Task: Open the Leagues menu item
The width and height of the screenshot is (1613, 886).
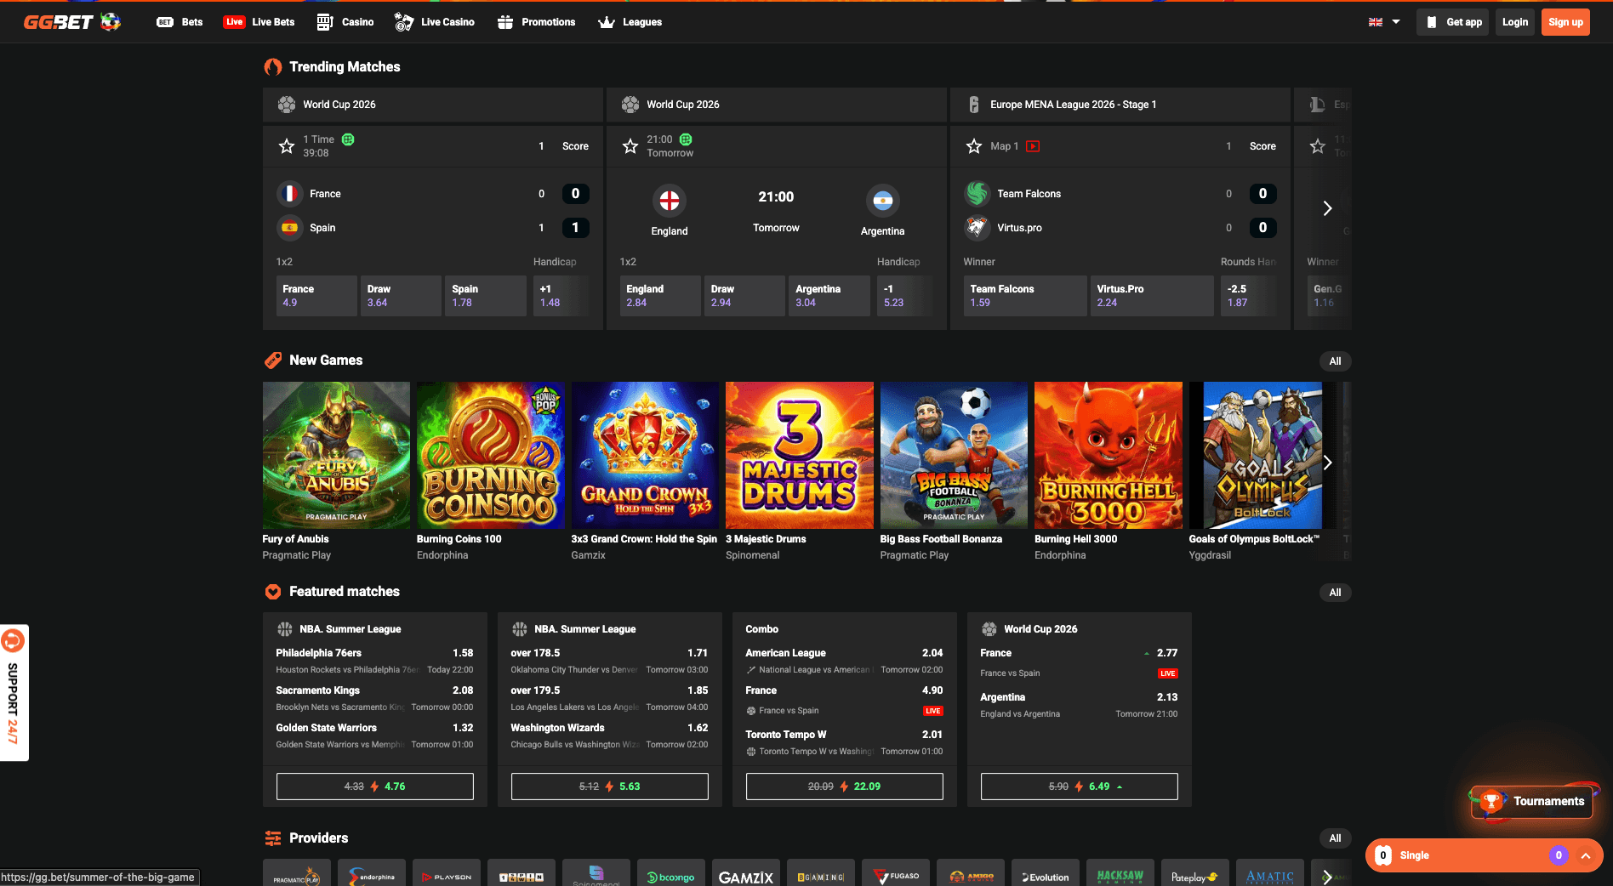Action: (630, 22)
